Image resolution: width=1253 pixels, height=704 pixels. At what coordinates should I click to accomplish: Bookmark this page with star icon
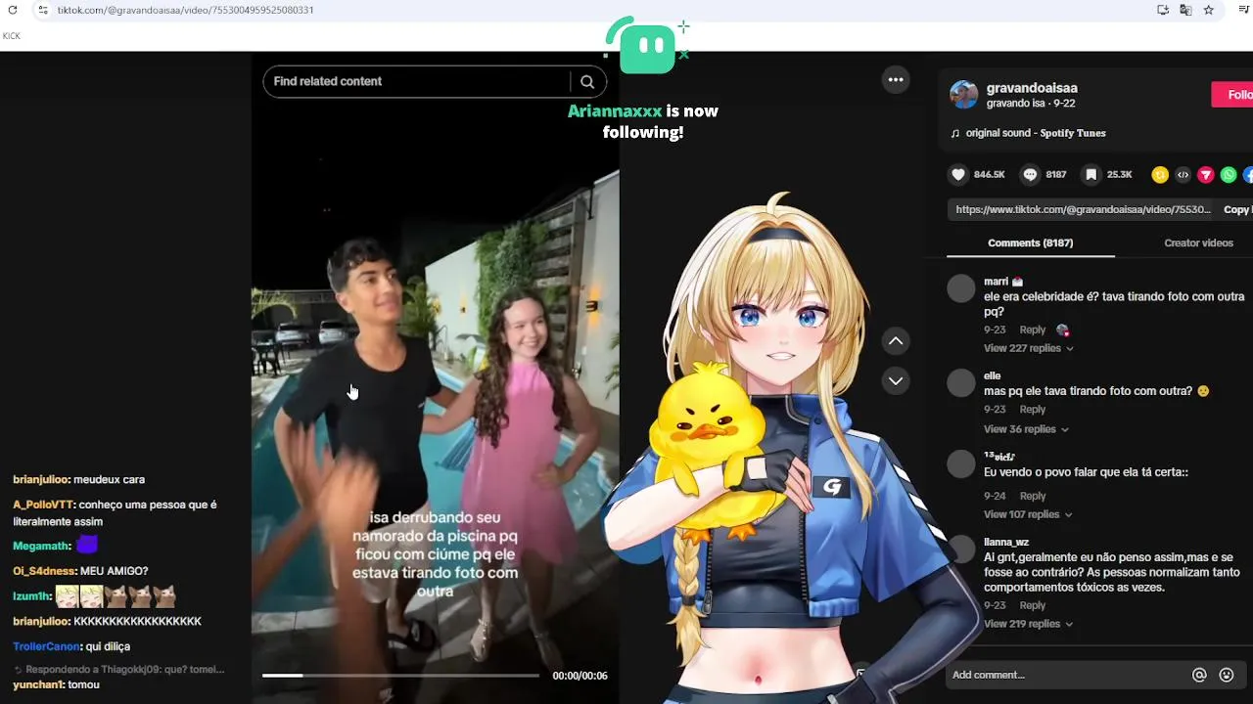(x=1209, y=10)
